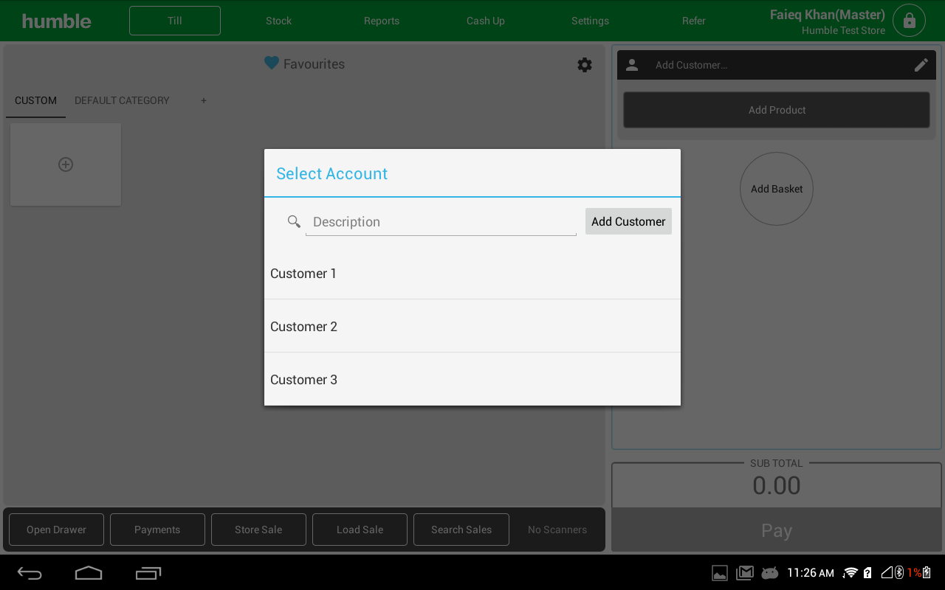
Task: Click the Humble Test Store label
Action: point(844,31)
